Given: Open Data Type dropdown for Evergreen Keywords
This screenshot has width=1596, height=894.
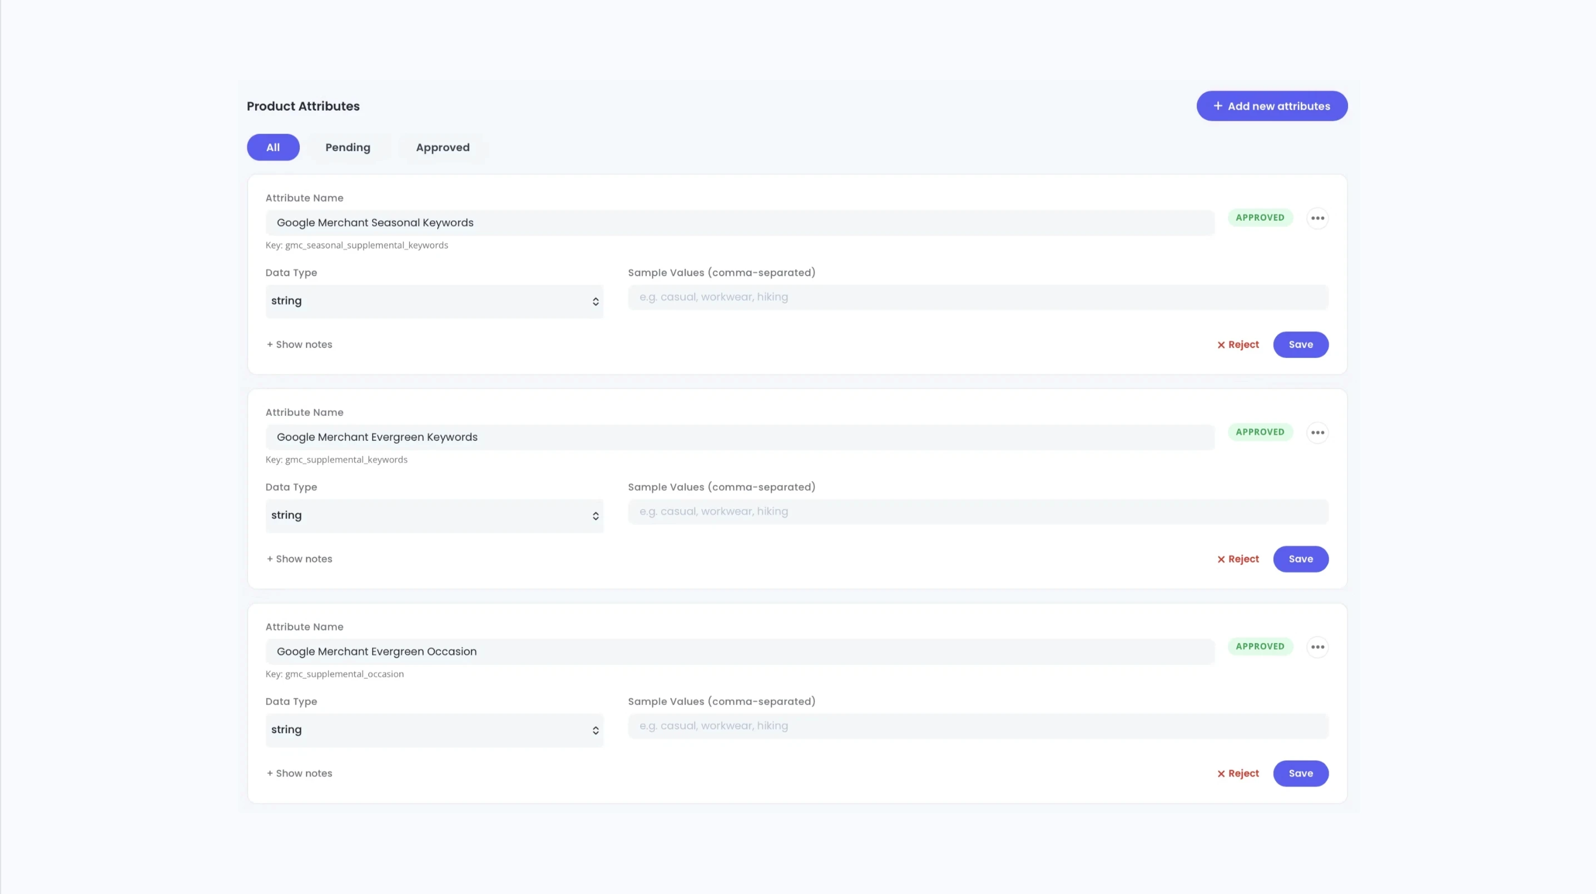Looking at the screenshot, I should [434, 515].
